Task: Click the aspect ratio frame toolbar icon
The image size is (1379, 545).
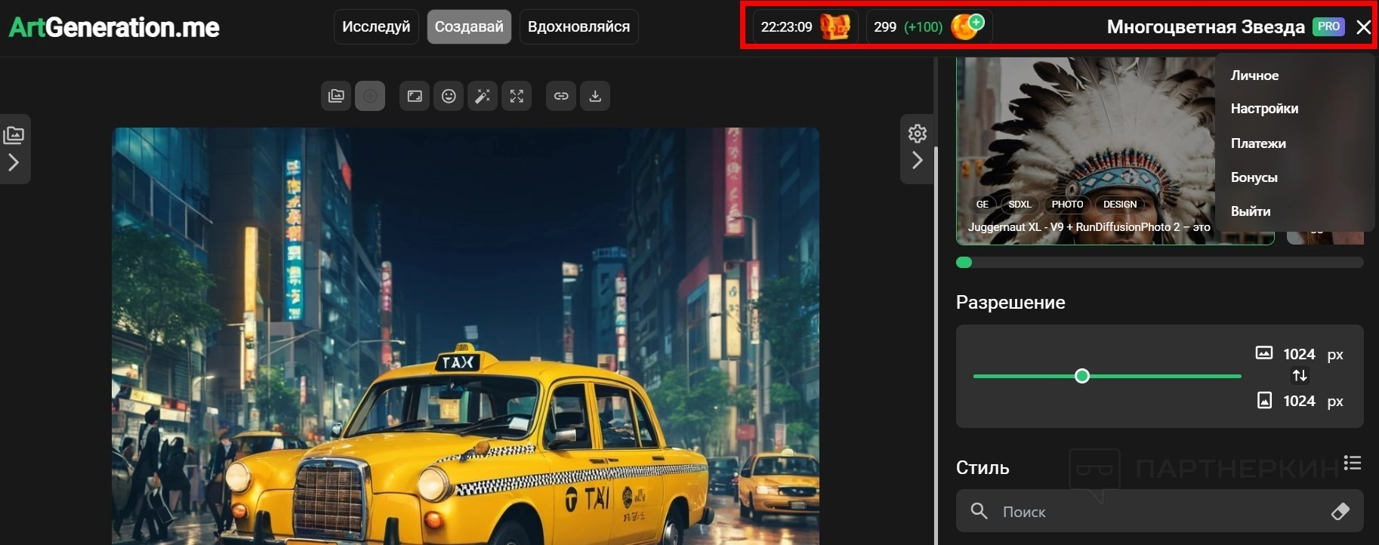Action: (415, 96)
